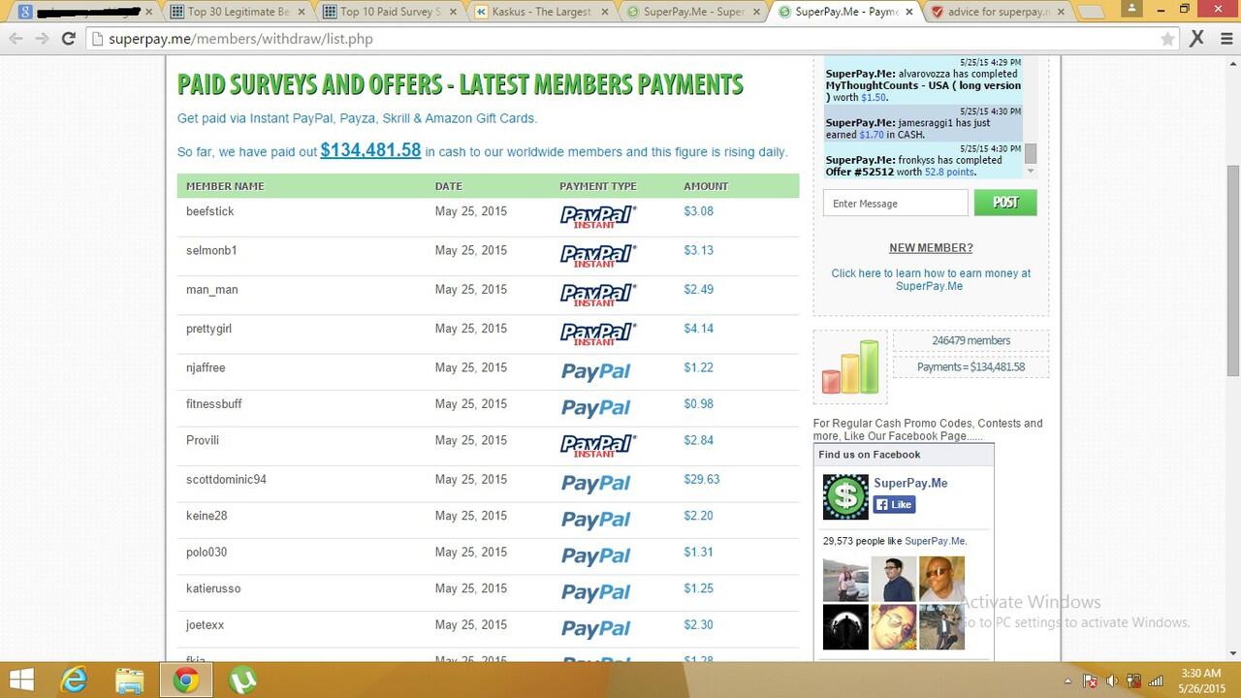Viewport: 1241px width, 698px height.
Task: Click scottdominic94's PayPal logo
Action: click(596, 484)
